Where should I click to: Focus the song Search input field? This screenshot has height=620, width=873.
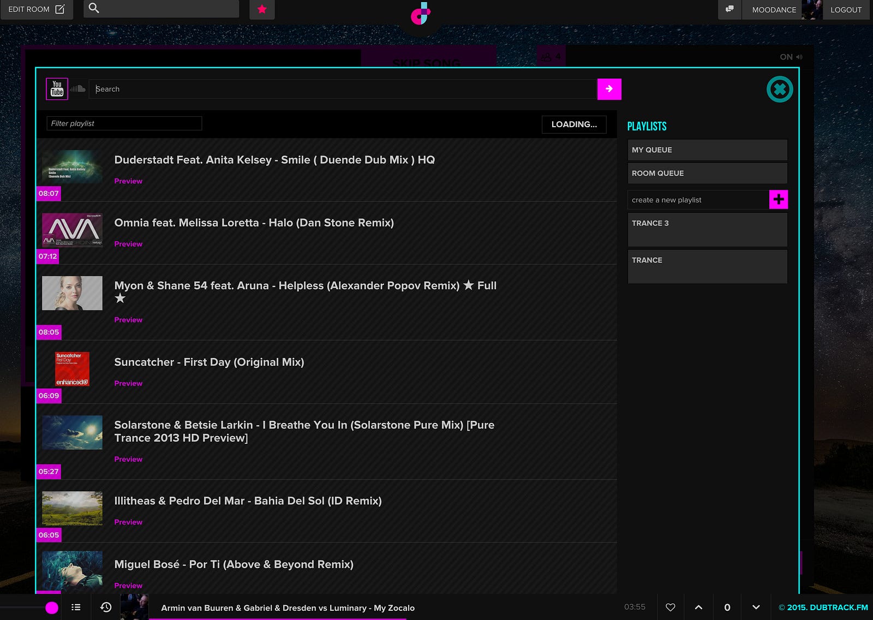[343, 89]
